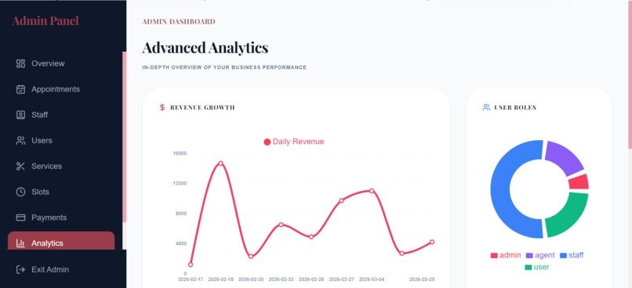This screenshot has width=632, height=288.
Task: Toggle agent legend in User Roles chart
Action: (540, 255)
